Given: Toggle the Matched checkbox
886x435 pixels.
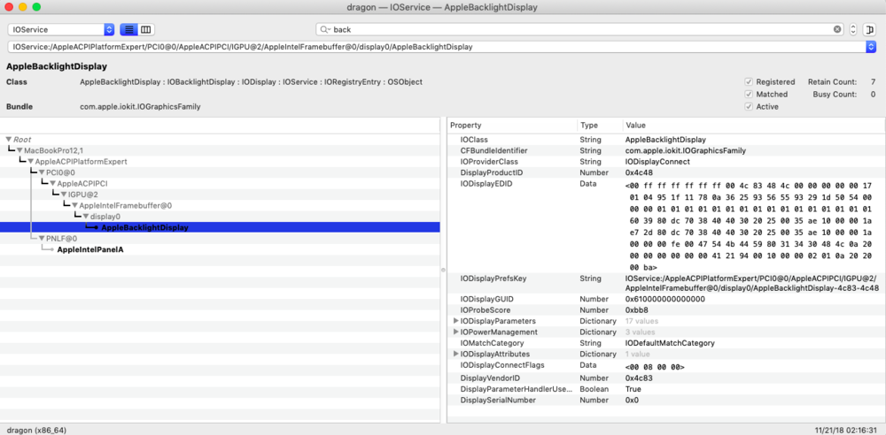Looking at the screenshot, I should coord(749,94).
